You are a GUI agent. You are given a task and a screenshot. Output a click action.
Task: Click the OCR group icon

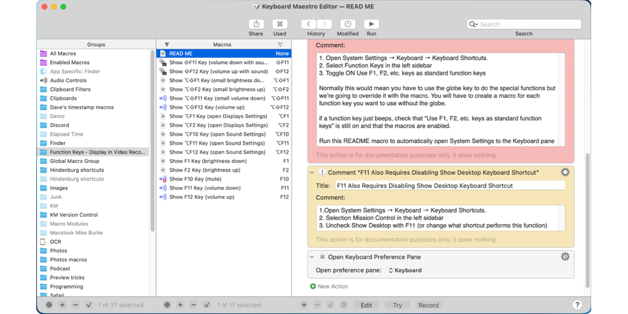(x=43, y=242)
